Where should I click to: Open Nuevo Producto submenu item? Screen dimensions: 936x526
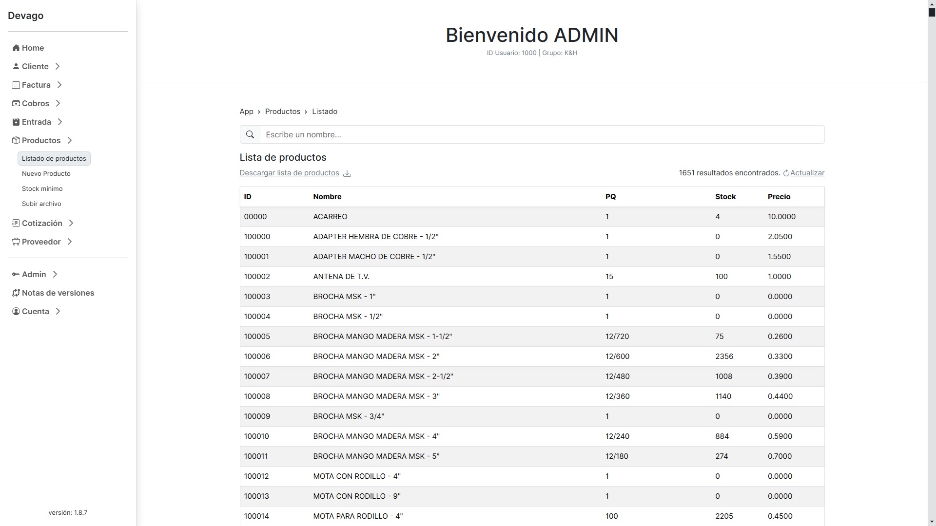click(46, 173)
